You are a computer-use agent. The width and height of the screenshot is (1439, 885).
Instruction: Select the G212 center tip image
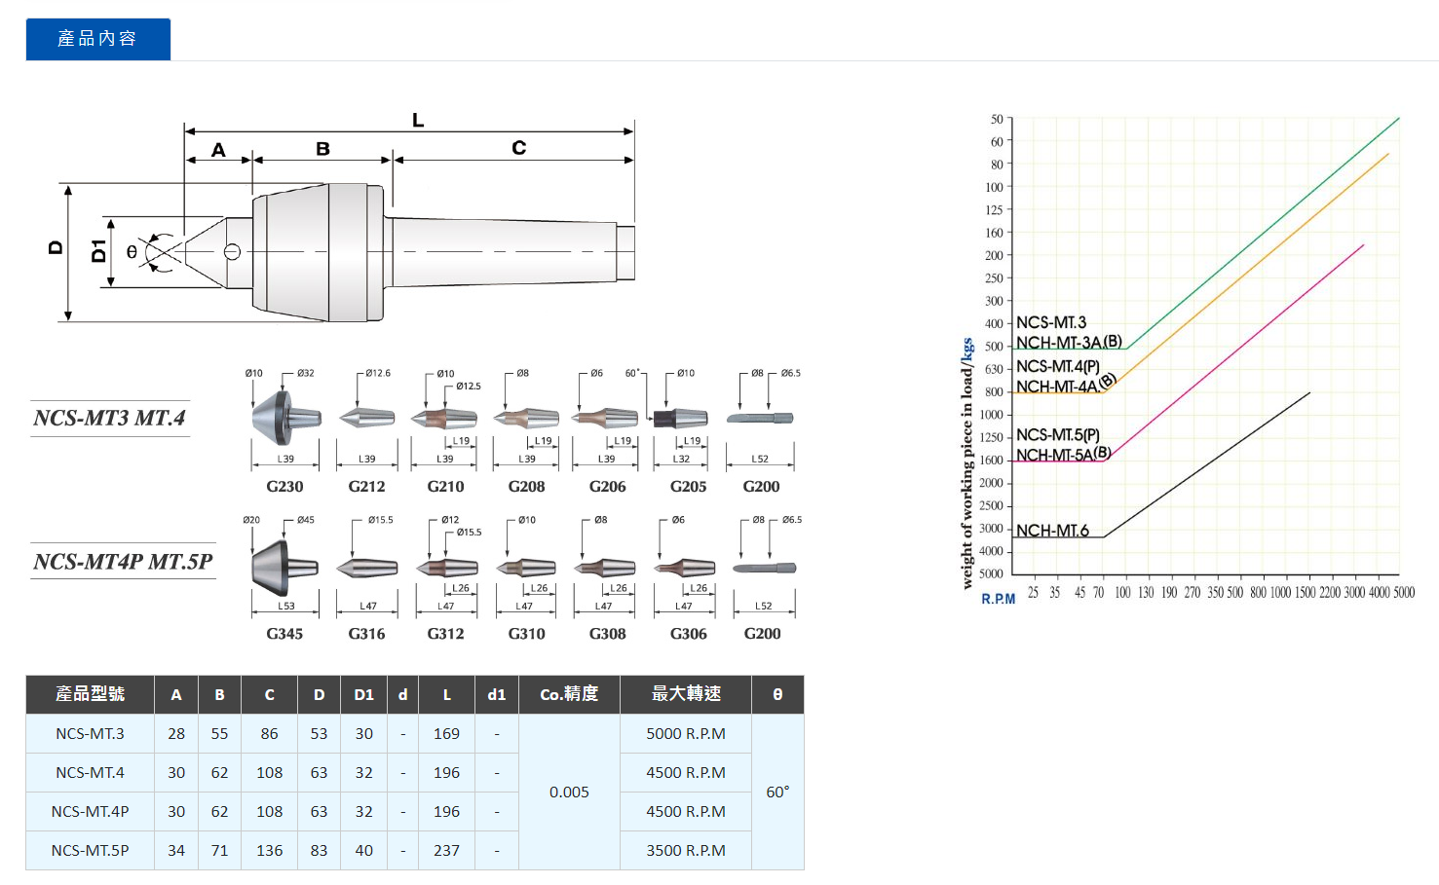point(366,418)
